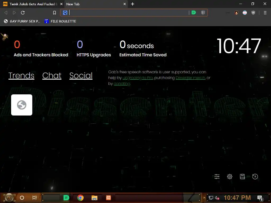271x203 pixels.
Task: Open the Chat link
Action: point(52,75)
